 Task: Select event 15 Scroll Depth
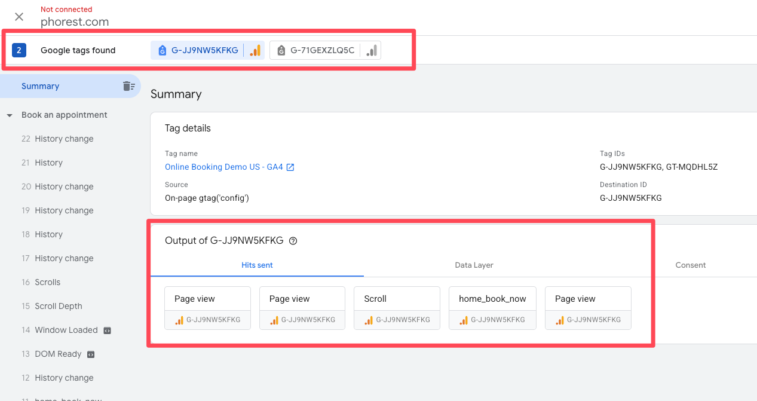[58, 306]
